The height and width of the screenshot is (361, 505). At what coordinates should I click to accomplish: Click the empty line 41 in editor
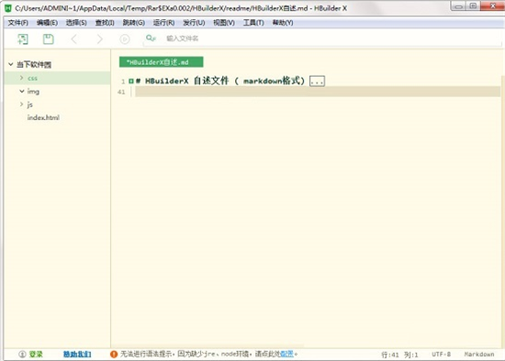point(318,92)
